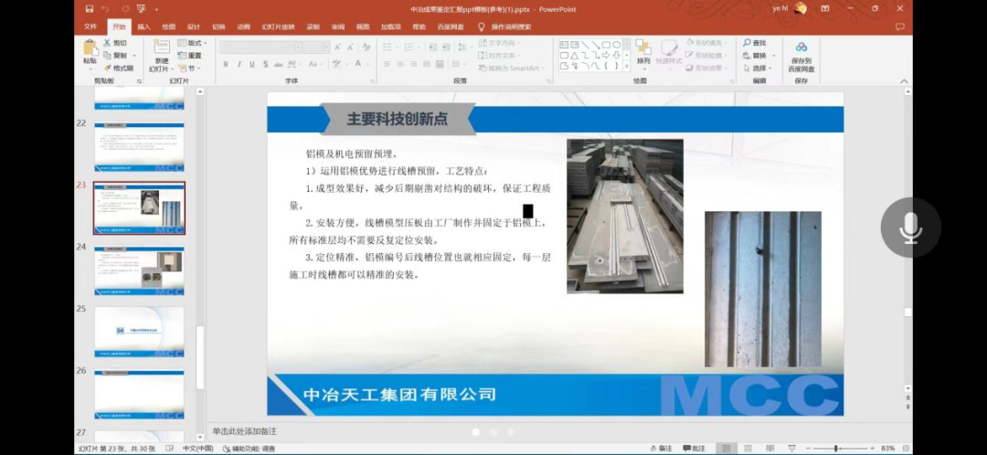987x455 pixels.
Task: Click the text highlight color button
Action: pyautogui.click(x=336, y=64)
